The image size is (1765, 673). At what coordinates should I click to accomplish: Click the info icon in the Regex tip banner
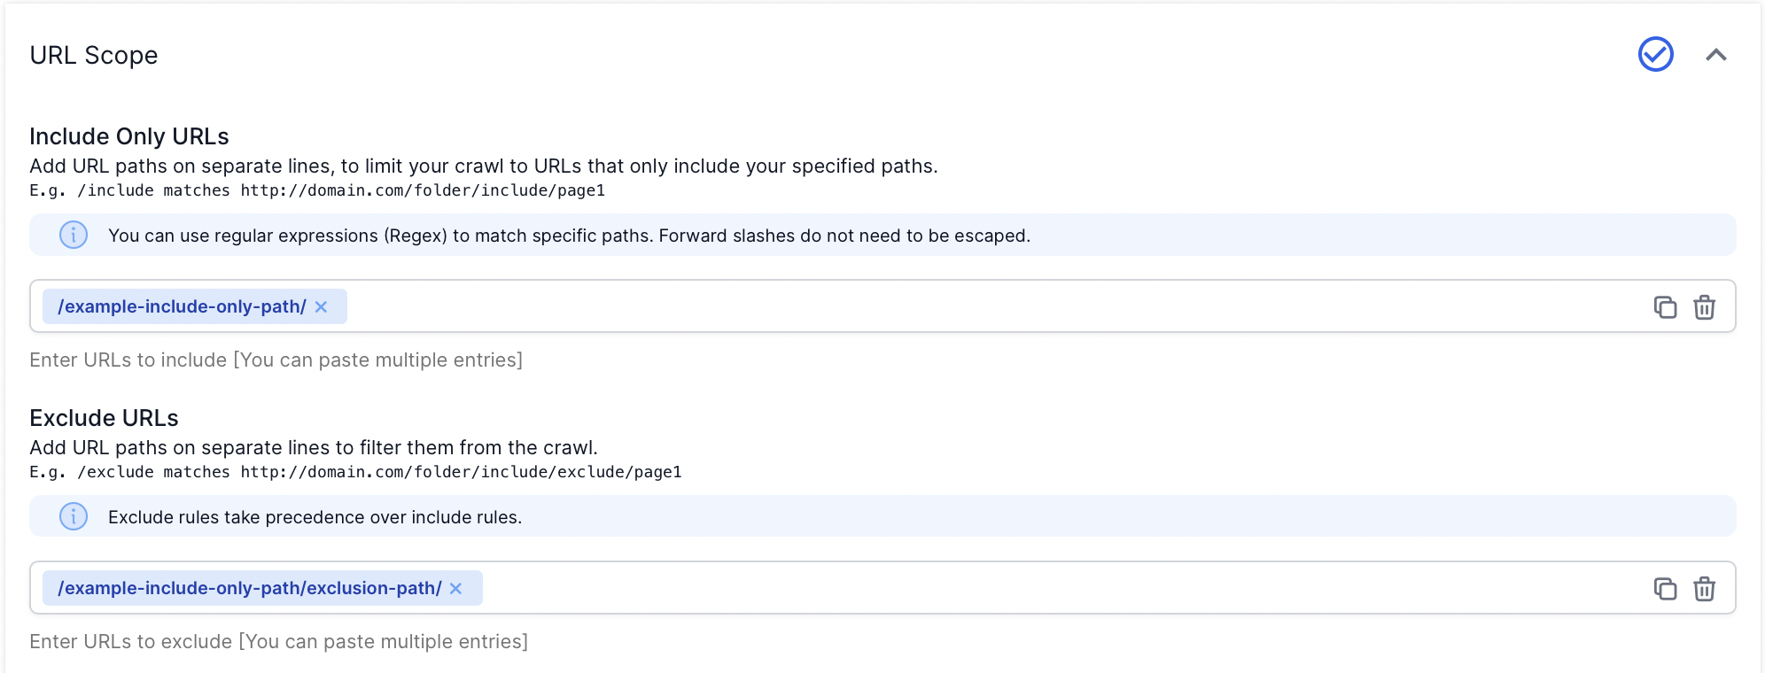[x=74, y=235]
